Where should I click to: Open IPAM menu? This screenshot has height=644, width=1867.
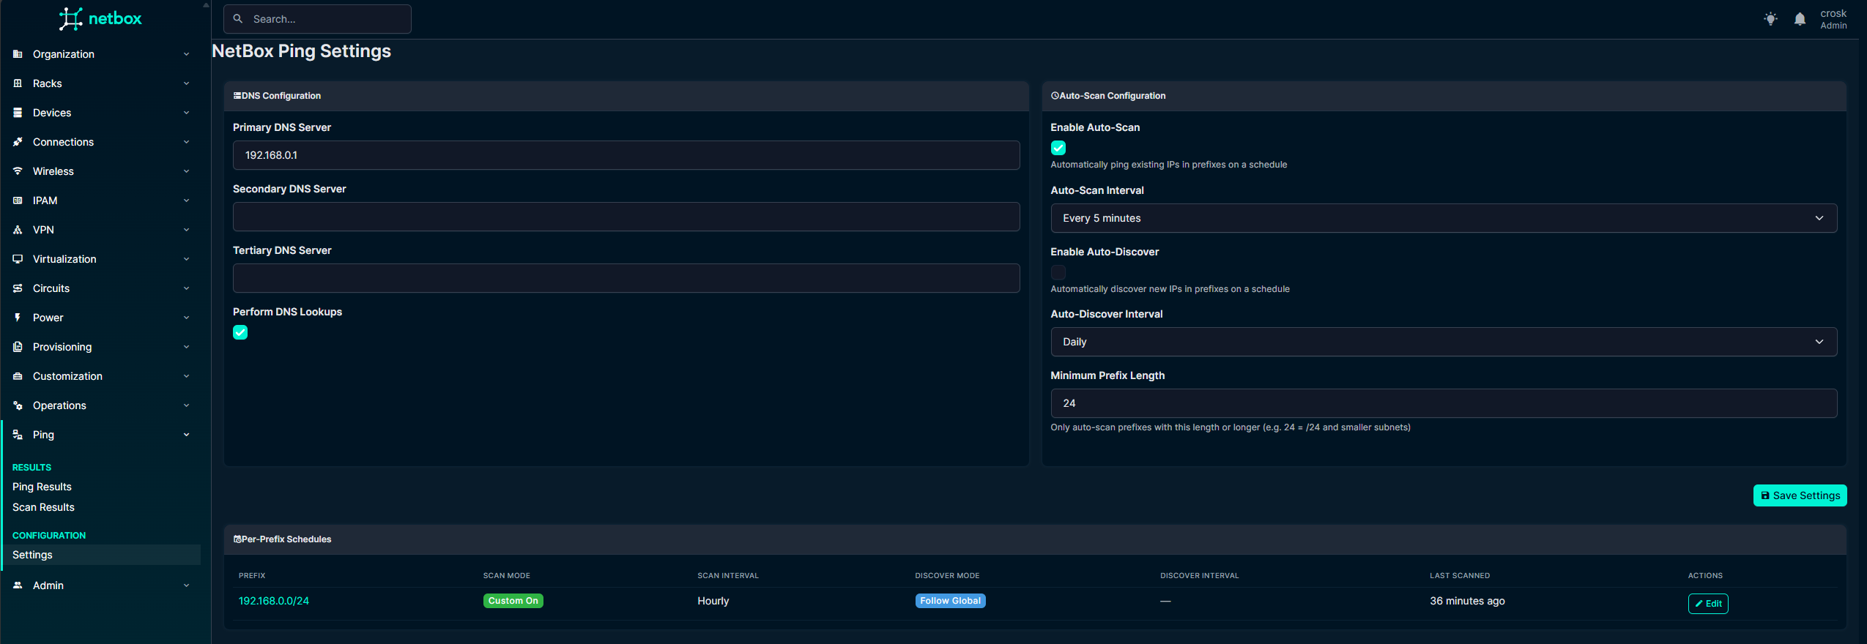click(x=101, y=201)
